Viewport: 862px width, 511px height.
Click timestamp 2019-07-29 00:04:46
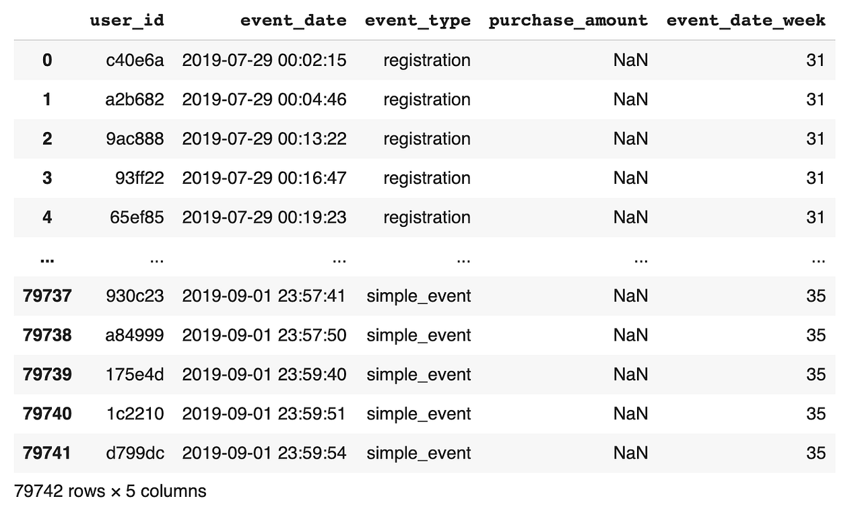coord(264,100)
